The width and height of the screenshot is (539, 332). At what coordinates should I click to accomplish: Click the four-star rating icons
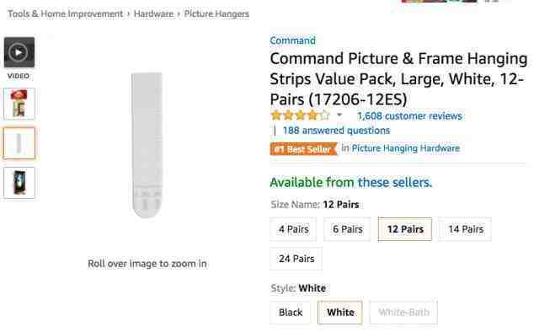tap(300, 115)
